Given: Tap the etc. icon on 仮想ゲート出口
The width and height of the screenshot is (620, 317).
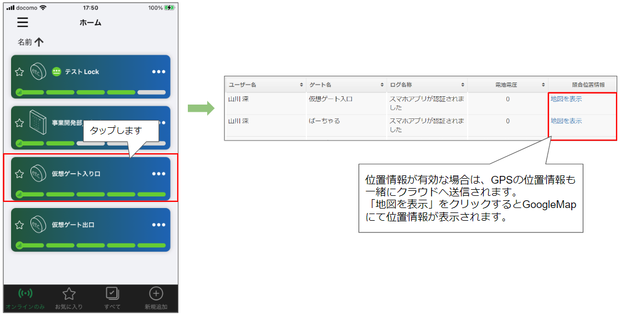Looking at the screenshot, I should 38,225.
